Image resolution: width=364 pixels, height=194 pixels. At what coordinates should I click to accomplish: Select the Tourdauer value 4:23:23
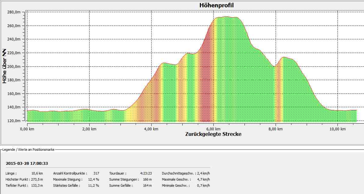click(146, 173)
